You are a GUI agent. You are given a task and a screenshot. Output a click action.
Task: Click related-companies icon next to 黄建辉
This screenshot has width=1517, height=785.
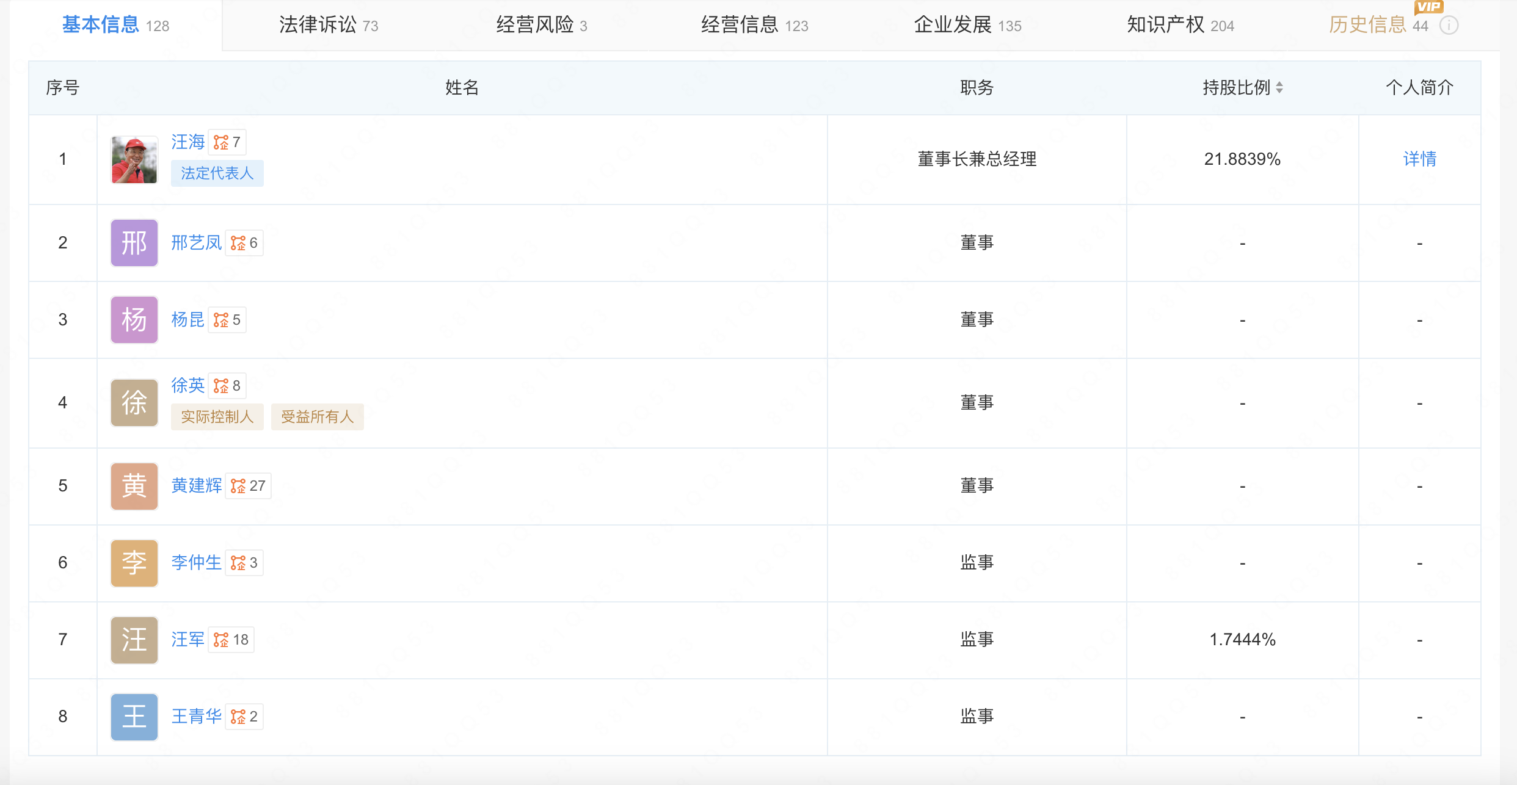point(238,486)
